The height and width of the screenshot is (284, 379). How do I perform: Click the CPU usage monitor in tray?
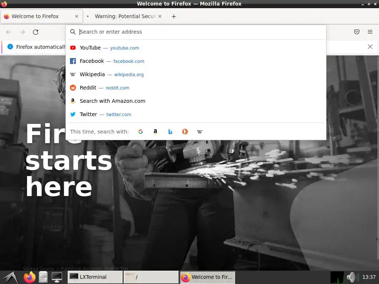[337, 277]
